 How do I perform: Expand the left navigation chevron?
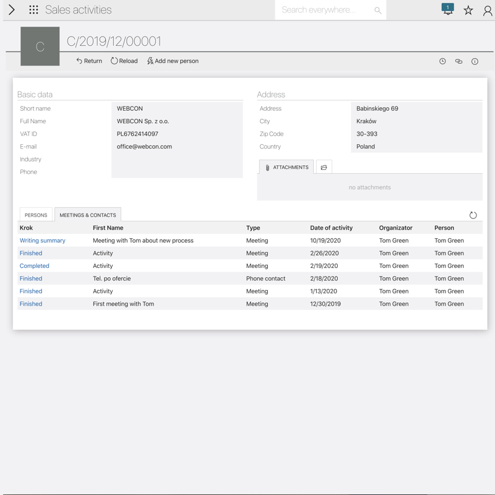click(x=12, y=10)
